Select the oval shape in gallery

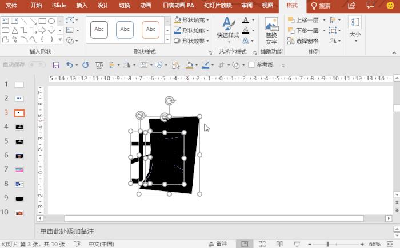51,21
